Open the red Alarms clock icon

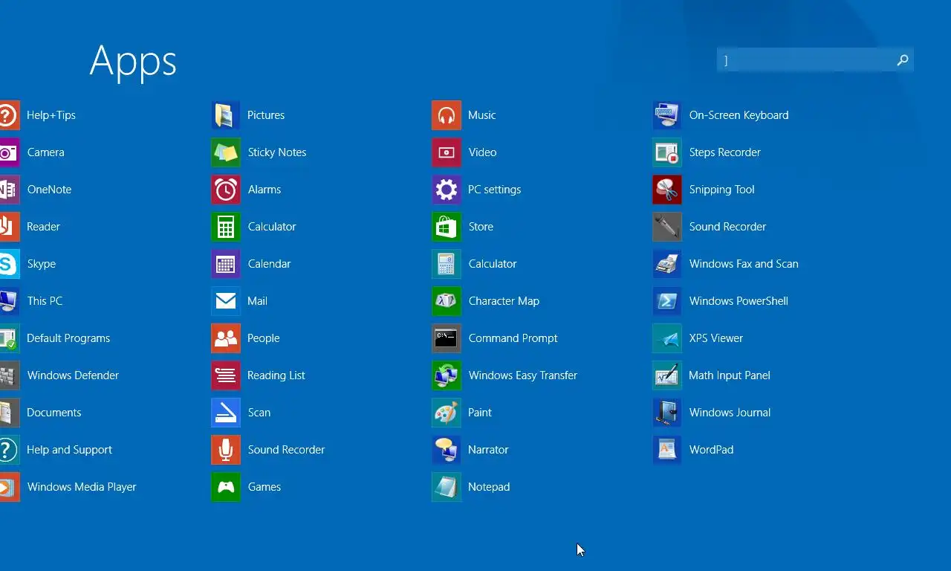click(x=226, y=190)
